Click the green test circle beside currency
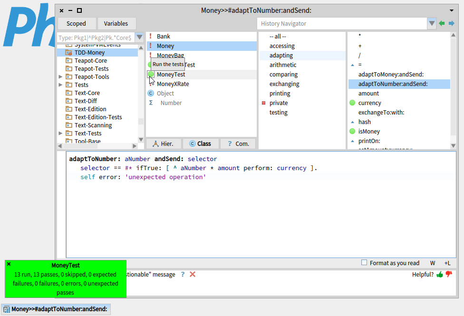 [352, 103]
